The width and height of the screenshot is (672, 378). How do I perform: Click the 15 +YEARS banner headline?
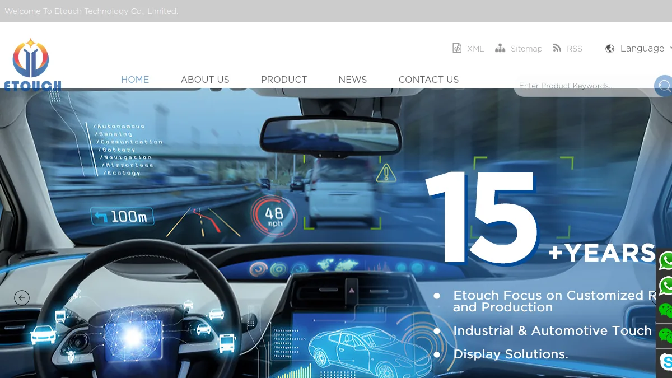pos(541,218)
